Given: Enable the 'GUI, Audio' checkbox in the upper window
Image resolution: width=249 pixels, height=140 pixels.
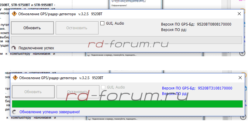Looking at the screenshot, I should click(x=102, y=23).
